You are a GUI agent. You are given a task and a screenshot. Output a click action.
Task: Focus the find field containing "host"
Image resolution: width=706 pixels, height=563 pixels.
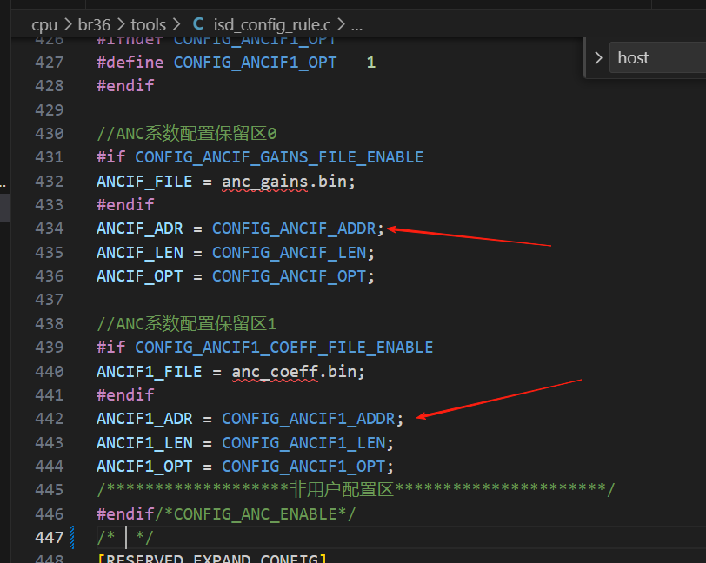(658, 57)
